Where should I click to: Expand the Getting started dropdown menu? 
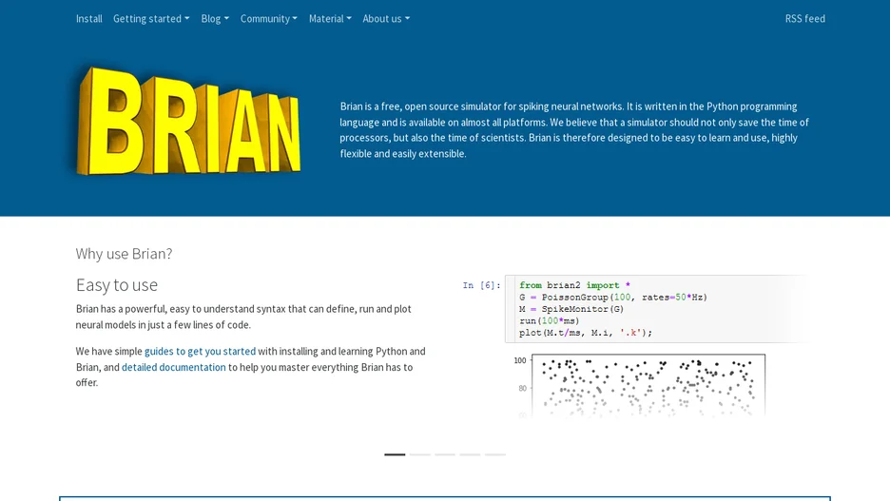pos(151,19)
